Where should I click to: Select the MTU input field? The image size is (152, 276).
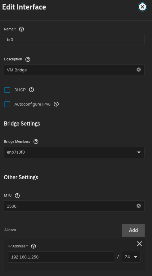pyautogui.click(x=70, y=206)
